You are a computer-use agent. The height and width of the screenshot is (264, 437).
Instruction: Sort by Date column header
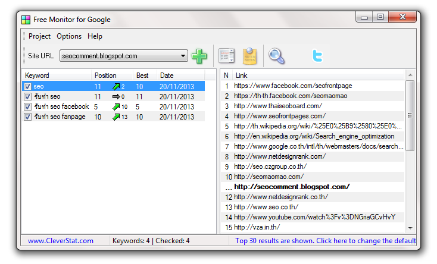click(x=181, y=76)
